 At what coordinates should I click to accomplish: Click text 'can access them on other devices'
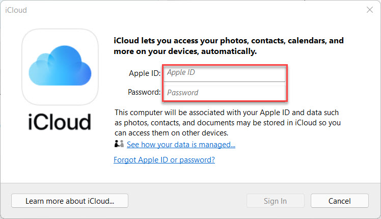pyautogui.click(x=171, y=133)
